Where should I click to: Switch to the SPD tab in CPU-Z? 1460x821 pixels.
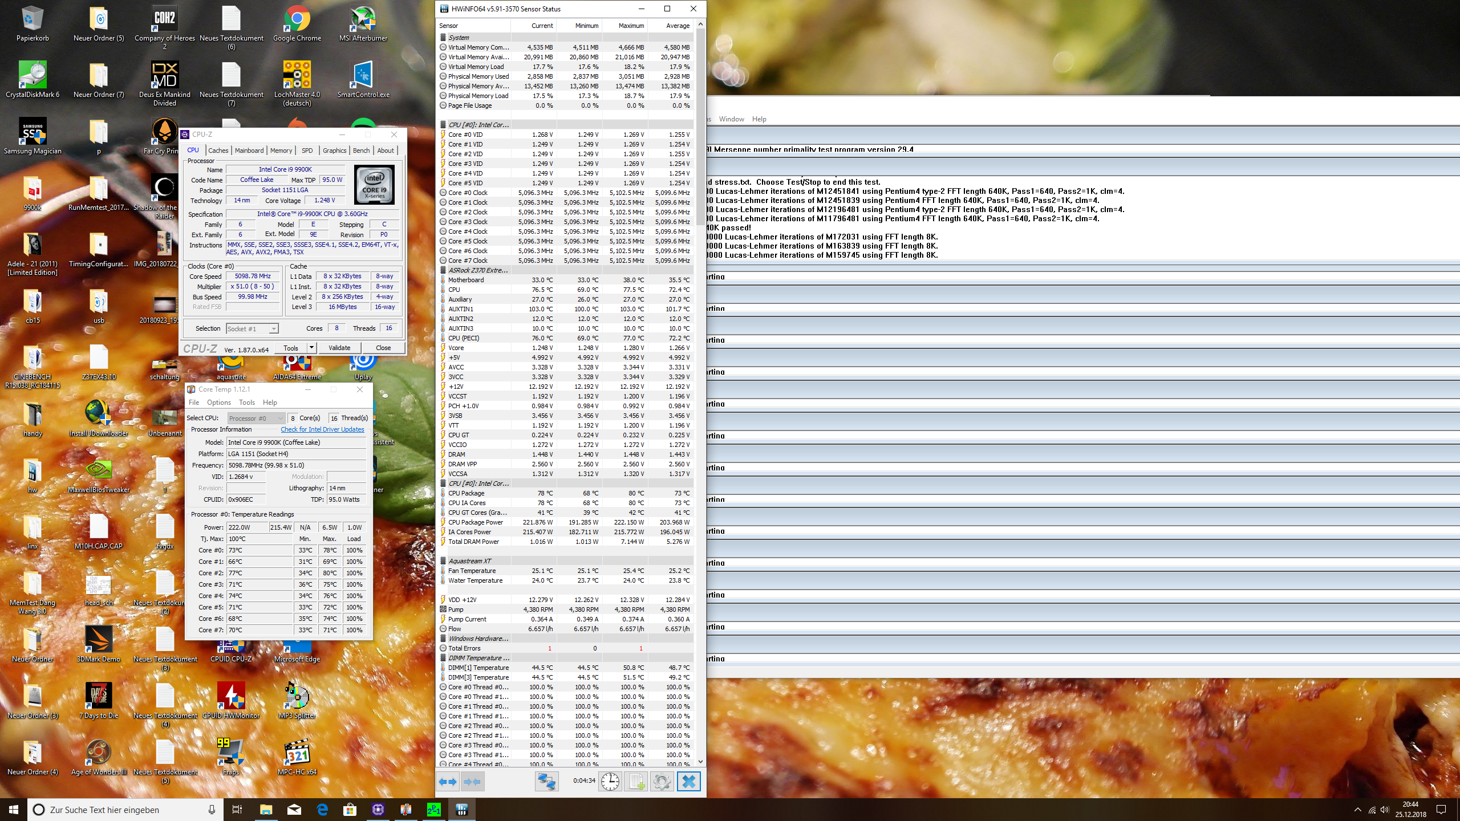coord(307,150)
